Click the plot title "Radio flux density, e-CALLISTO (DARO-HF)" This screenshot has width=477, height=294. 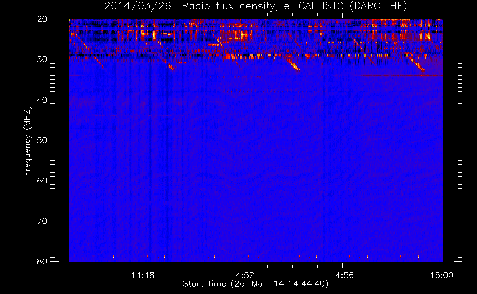pos(294,6)
